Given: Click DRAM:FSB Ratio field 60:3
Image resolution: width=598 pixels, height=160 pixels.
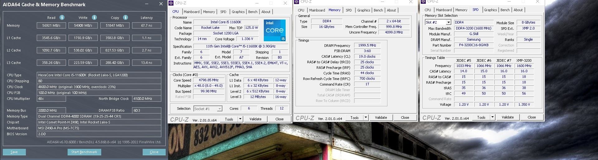Looking at the screenshot, I should coord(147,110).
